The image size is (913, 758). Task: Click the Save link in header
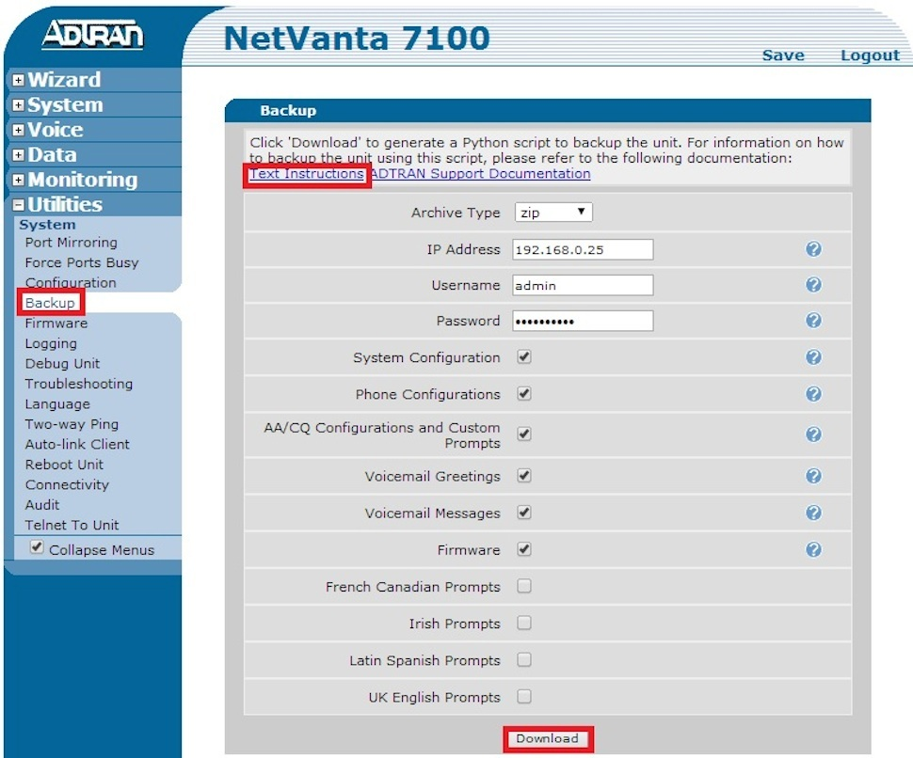[x=783, y=55]
